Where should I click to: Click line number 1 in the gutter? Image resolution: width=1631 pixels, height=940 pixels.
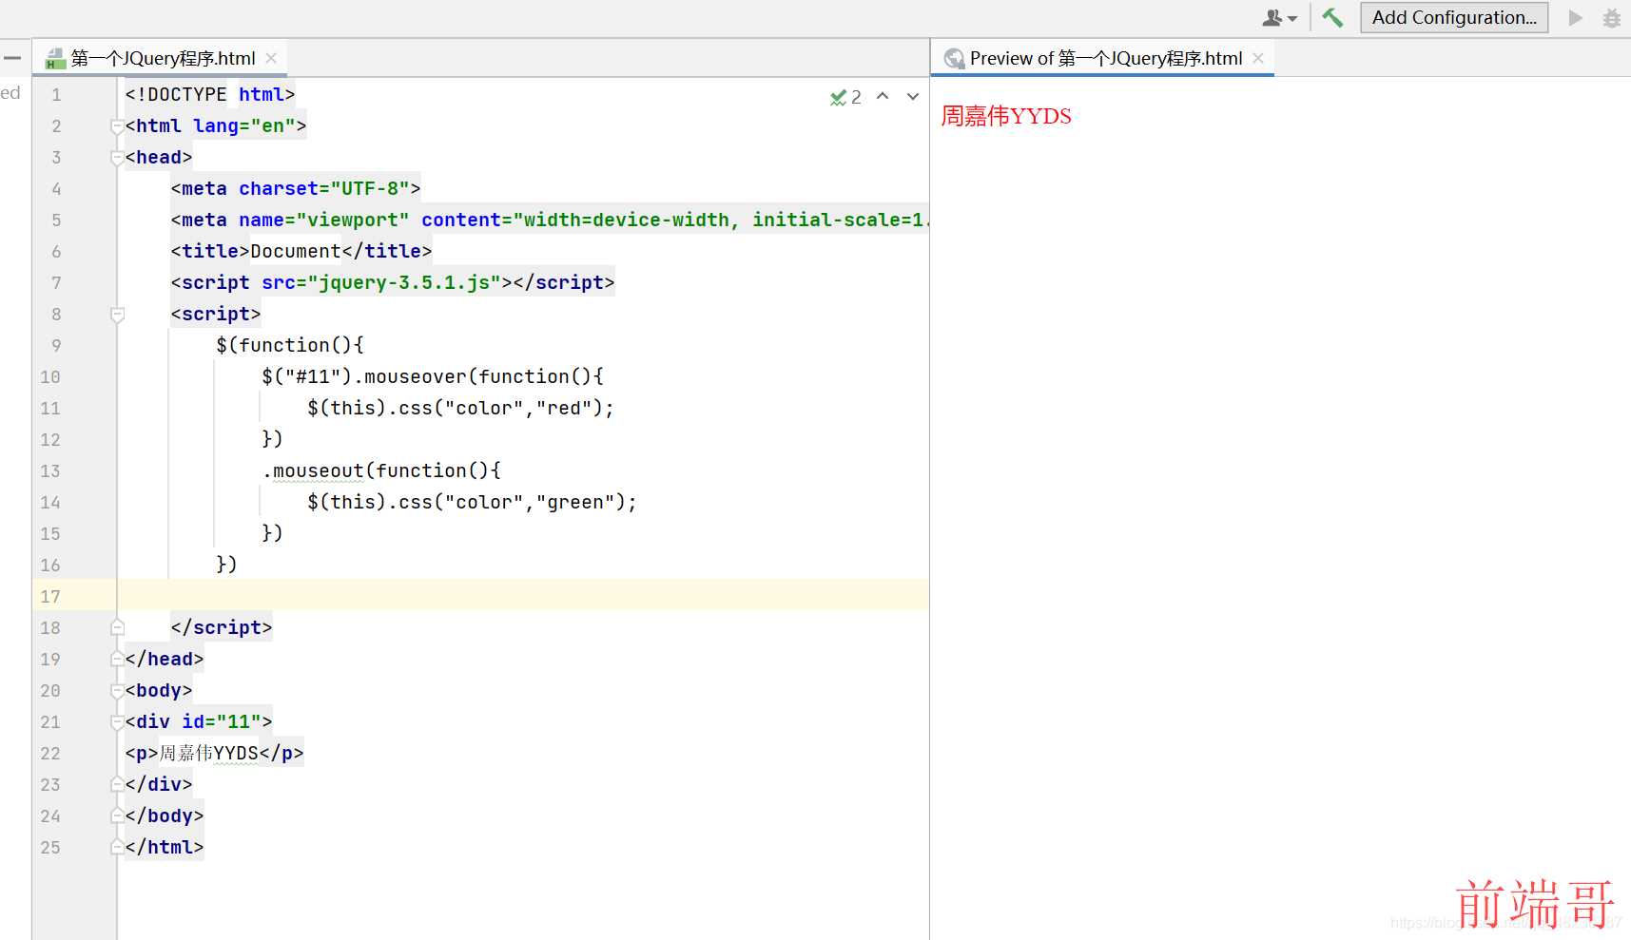56,94
